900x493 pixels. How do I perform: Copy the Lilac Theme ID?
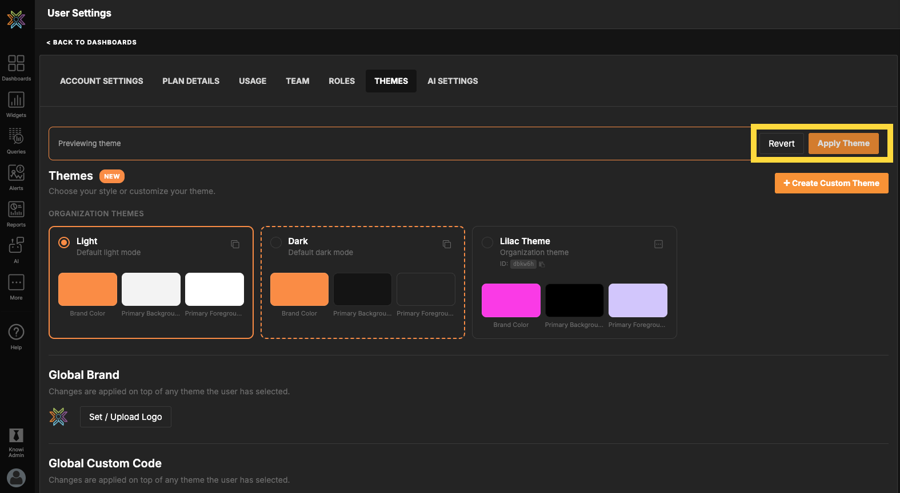542,264
